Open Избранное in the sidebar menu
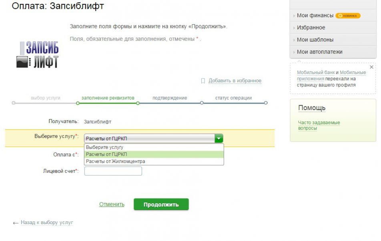 tap(311, 28)
